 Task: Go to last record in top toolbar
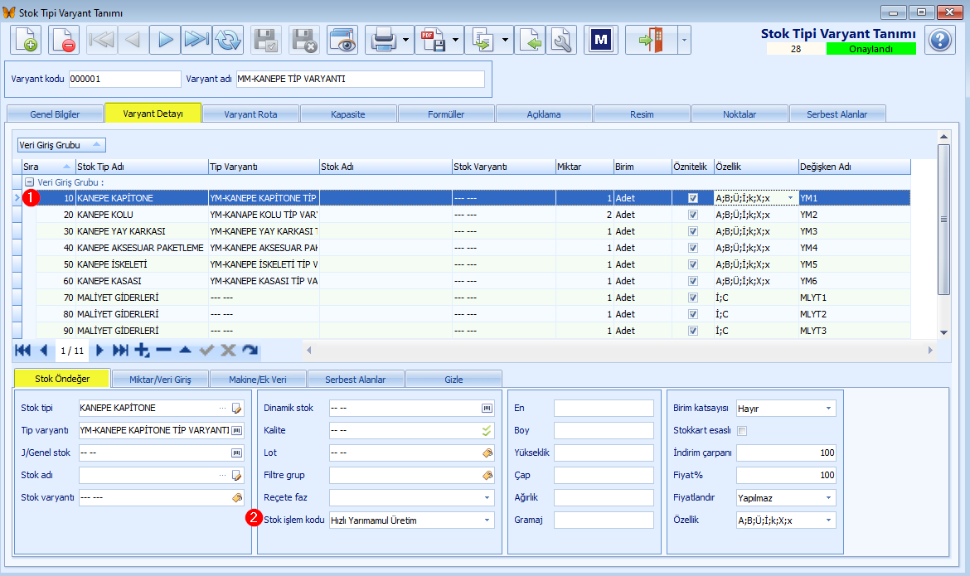[196, 41]
